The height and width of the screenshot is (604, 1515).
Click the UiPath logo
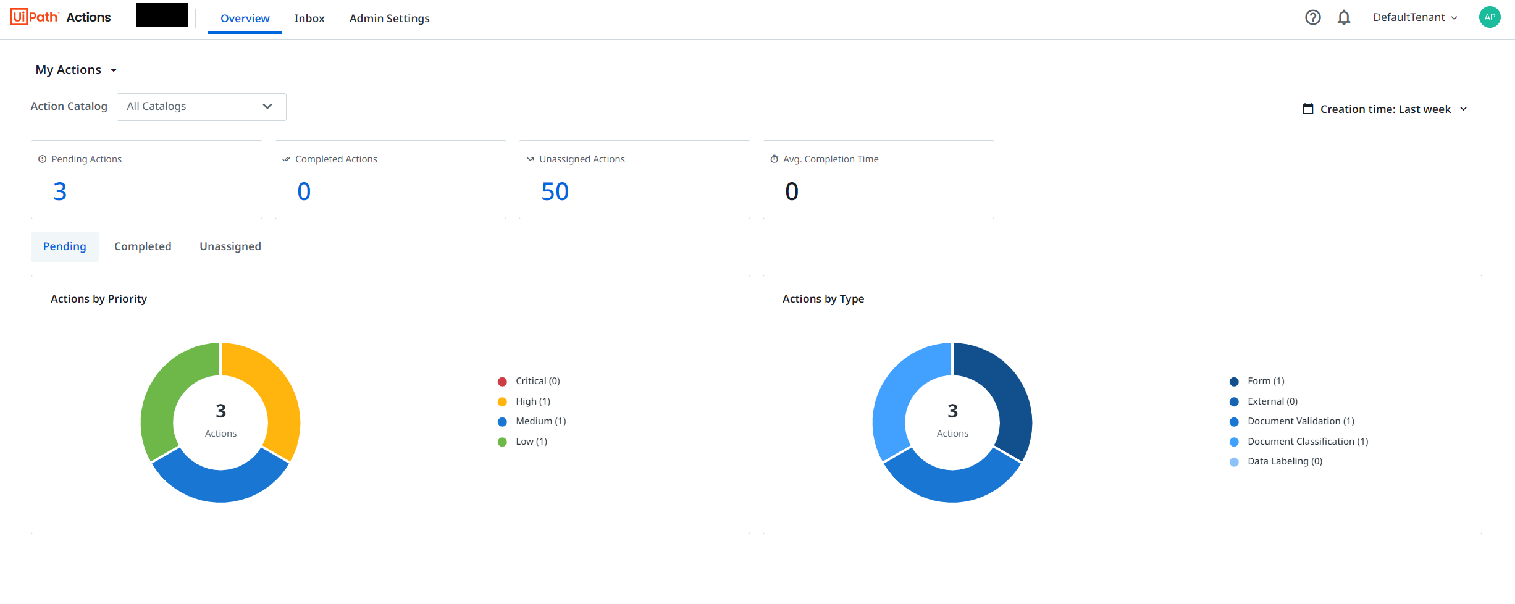(35, 17)
